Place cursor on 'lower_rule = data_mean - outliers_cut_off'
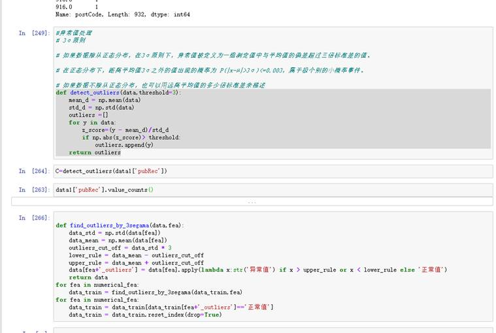The height and width of the screenshot is (333, 496). (137, 255)
